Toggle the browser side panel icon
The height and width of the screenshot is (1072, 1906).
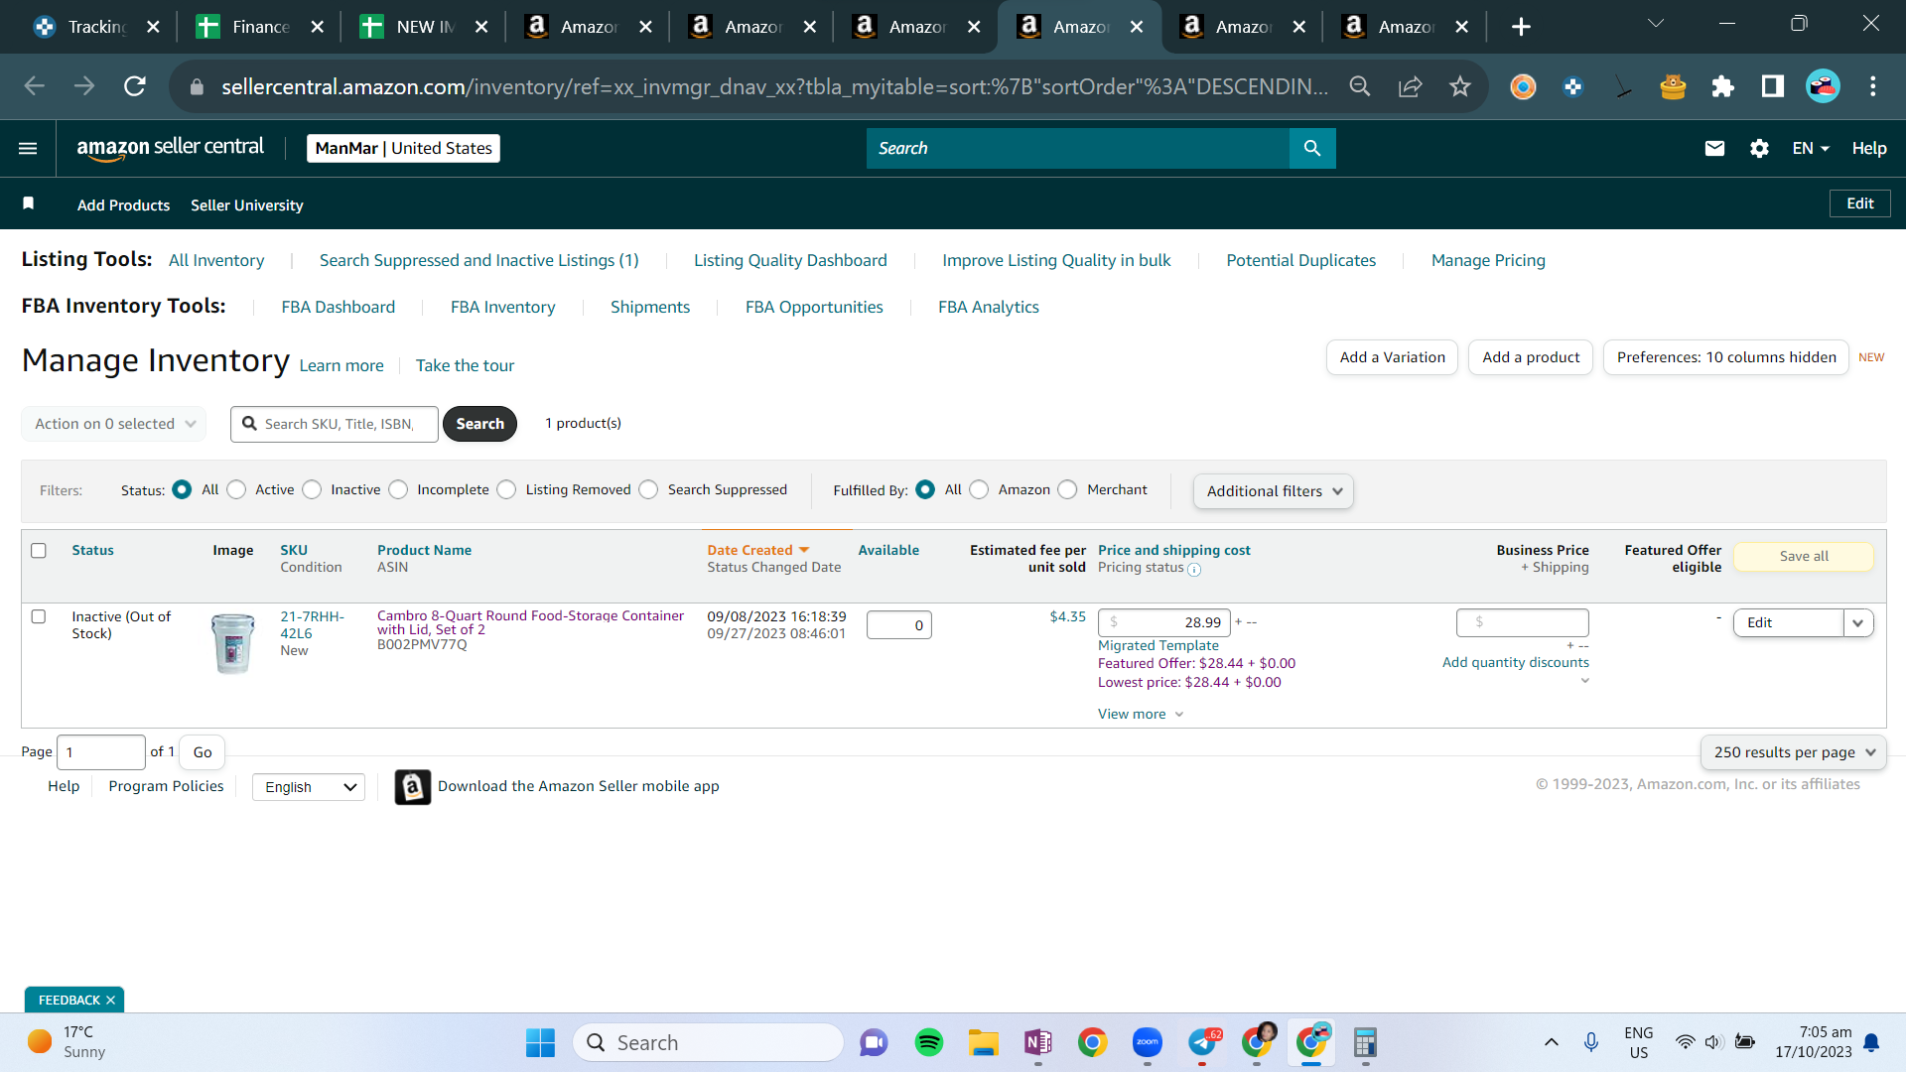click(1772, 87)
